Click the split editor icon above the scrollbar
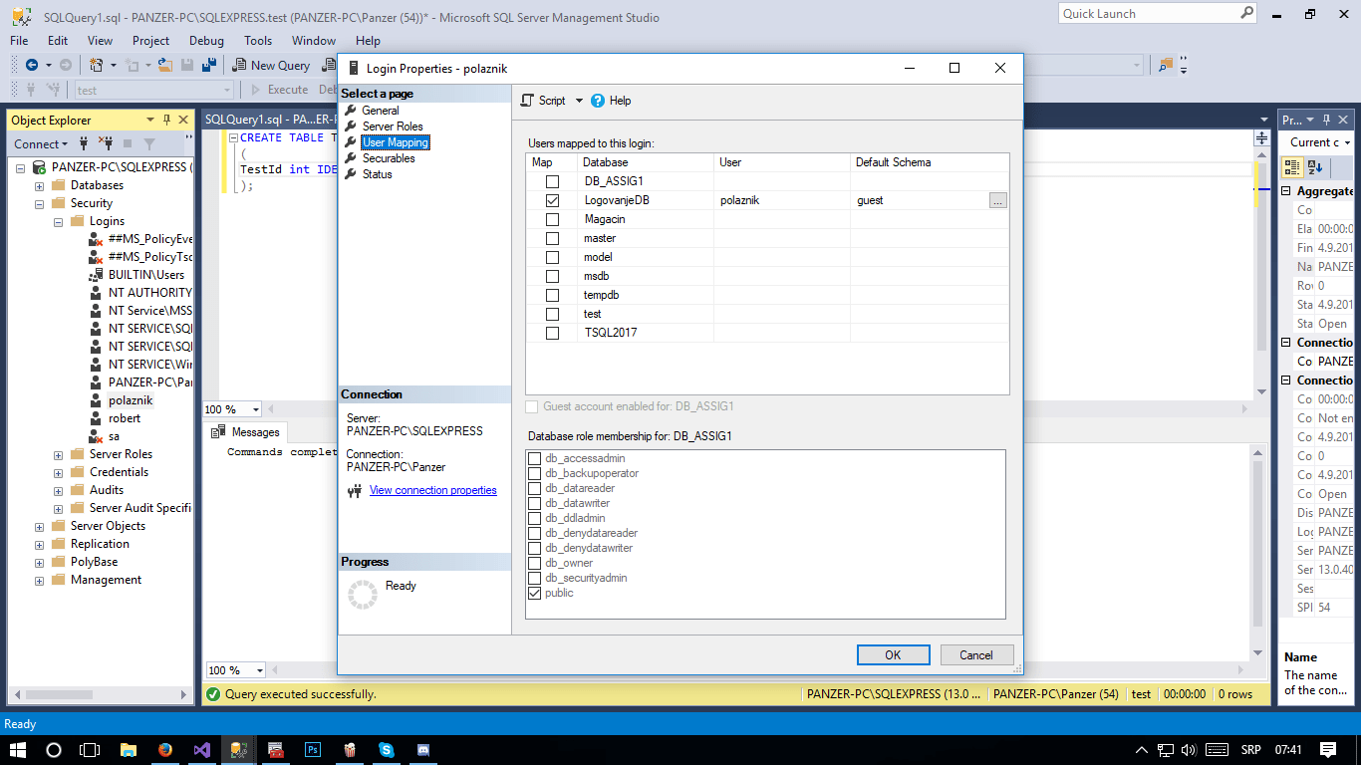This screenshot has width=1361, height=765. point(1261,138)
